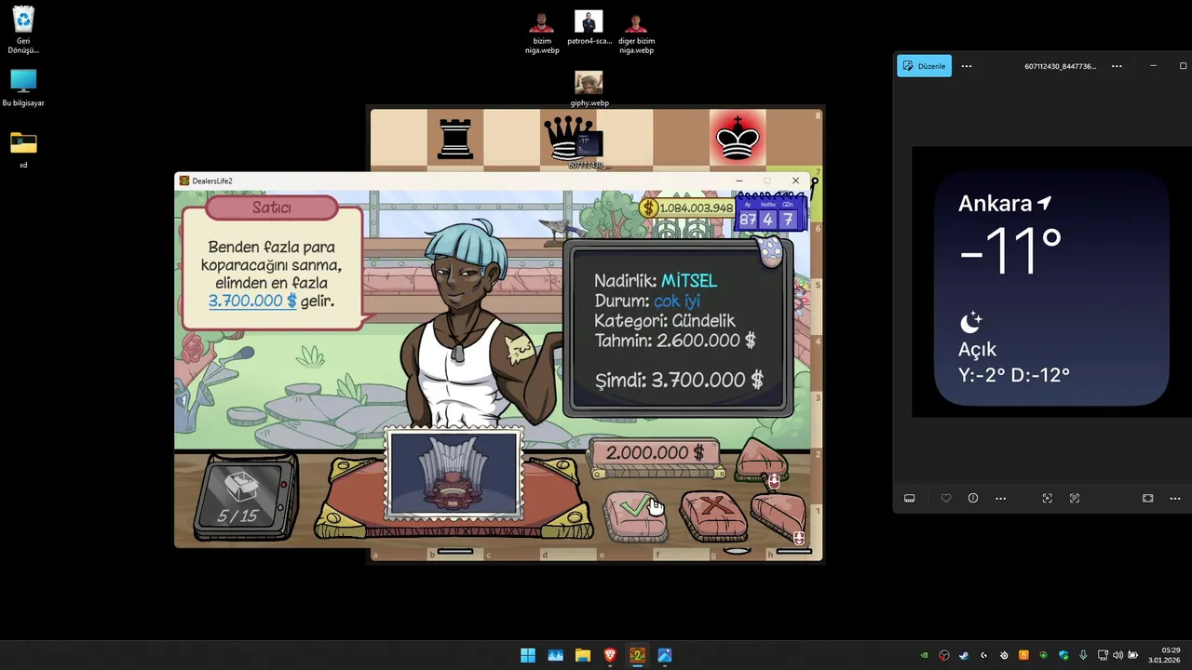Switch to DealersLife2 on the taskbar
Viewport: 1192px width, 670px height.
tap(637, 655)
